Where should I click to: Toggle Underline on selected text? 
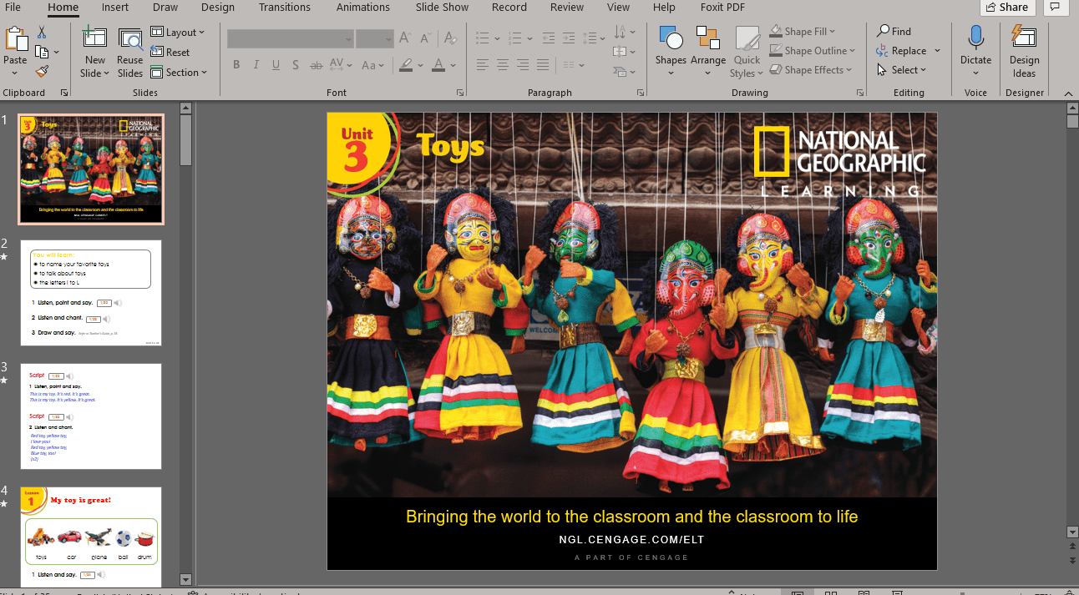pyautogui.click(x=276, y=64)
